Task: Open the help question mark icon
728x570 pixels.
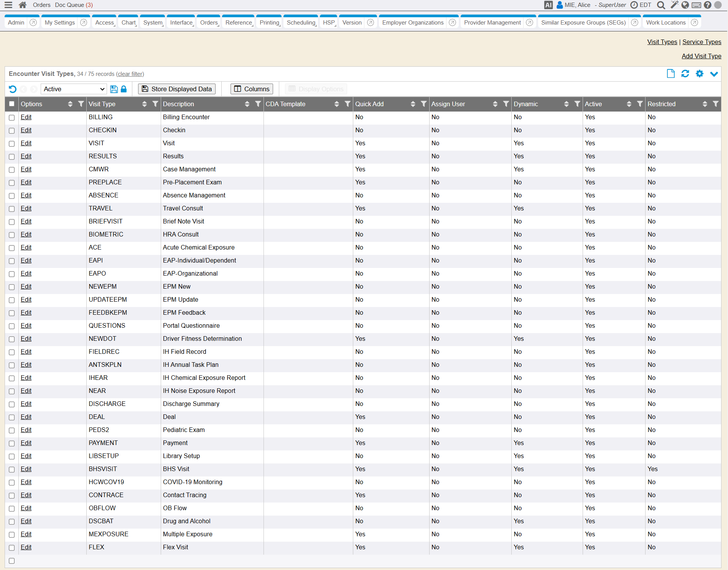Action: (x=708, y=5)
